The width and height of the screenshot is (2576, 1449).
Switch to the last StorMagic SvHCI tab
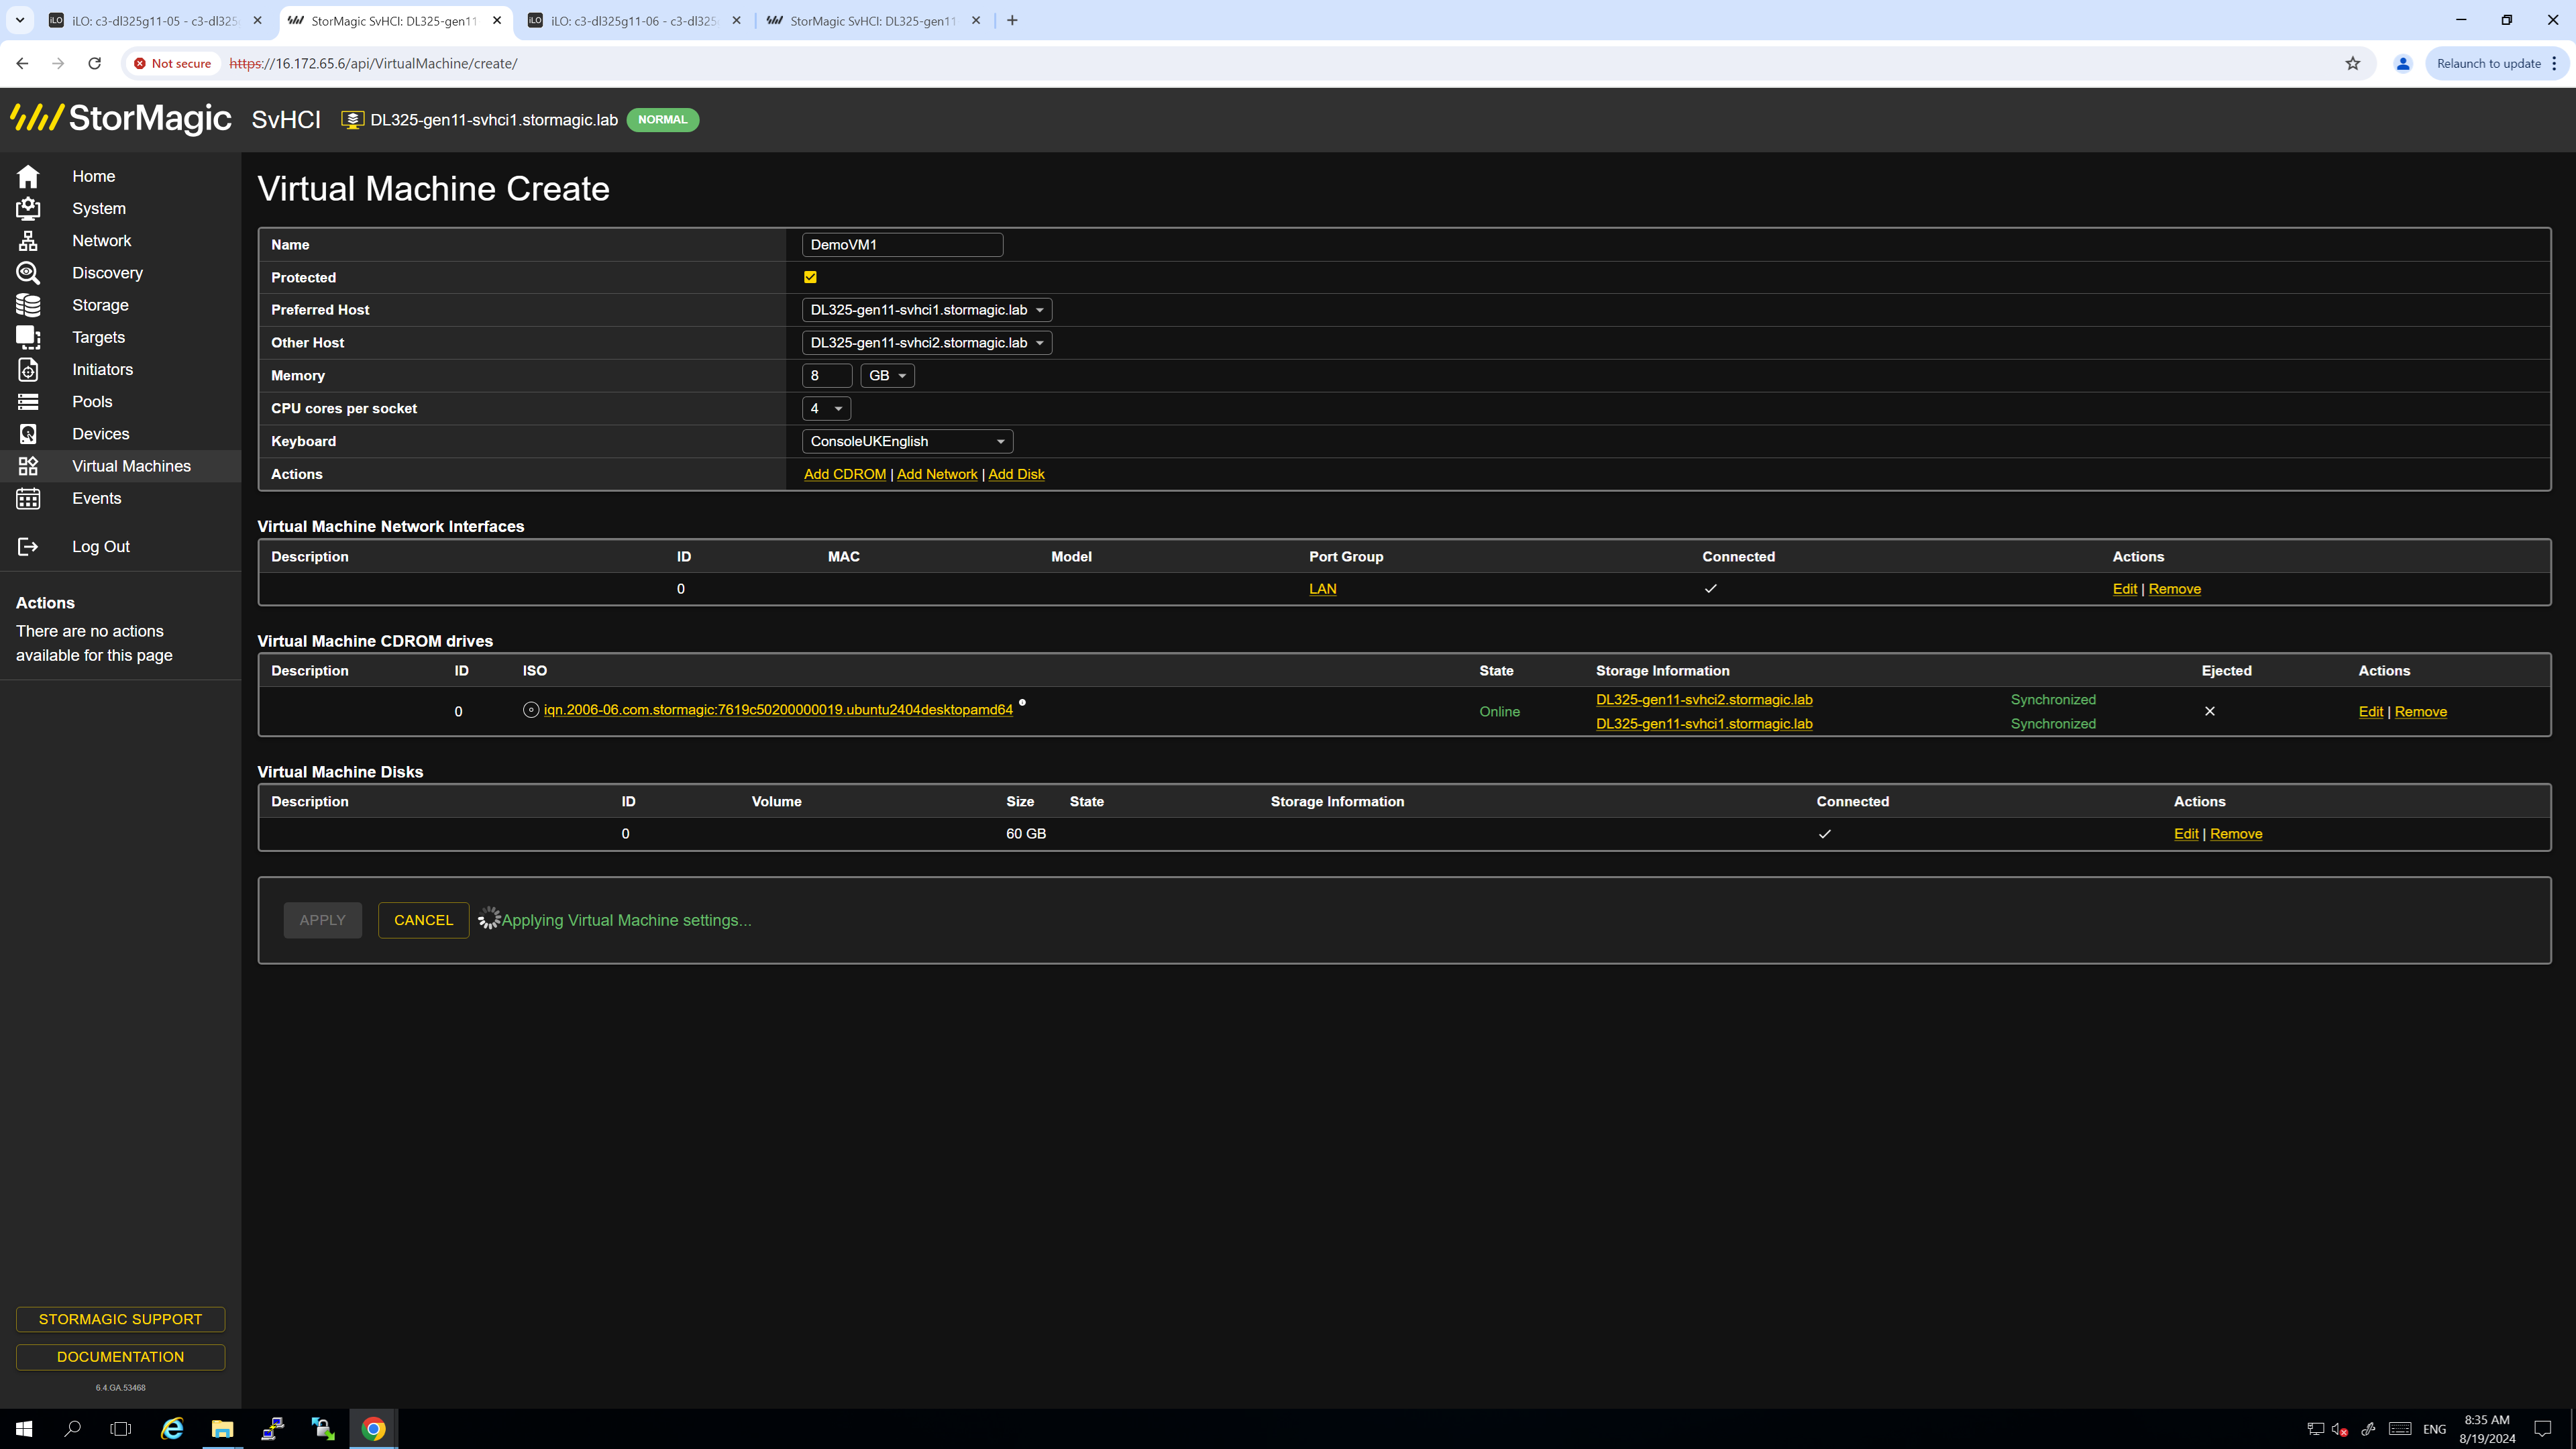coord(873,20)
